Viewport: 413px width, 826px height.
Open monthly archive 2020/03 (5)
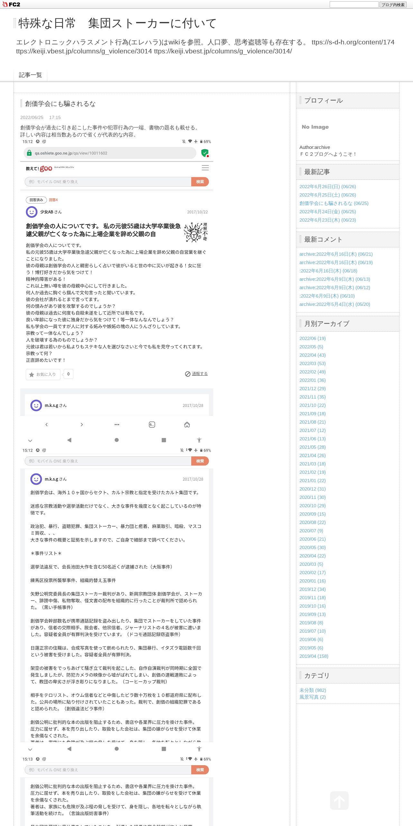311,564
